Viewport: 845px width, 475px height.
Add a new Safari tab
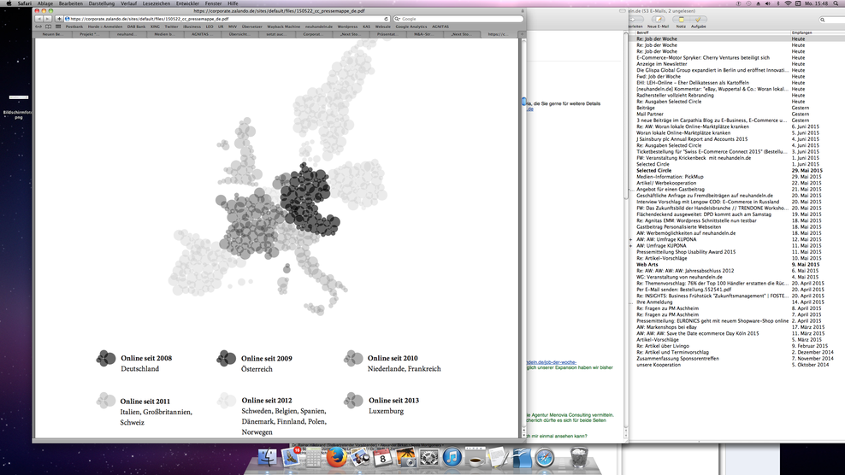click(x=521, y=34)
